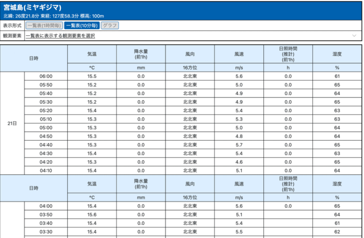The height and width of the screenshot is (238, 364).
Task: Click precipitation 0.0 in 05:00 row
Action: [141, 128]
